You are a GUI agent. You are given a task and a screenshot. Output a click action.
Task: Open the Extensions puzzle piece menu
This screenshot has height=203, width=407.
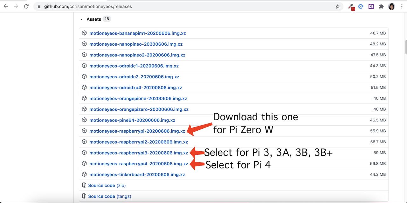(381, 6)
